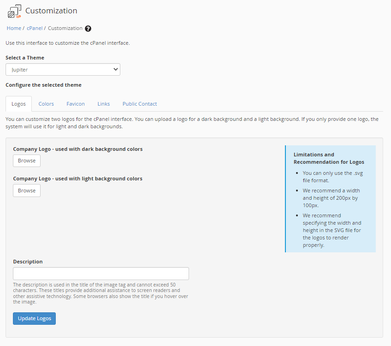This screenshot has height=346, width=391.
Task: Go to Home in the breadcrumb
Action: 14,28
